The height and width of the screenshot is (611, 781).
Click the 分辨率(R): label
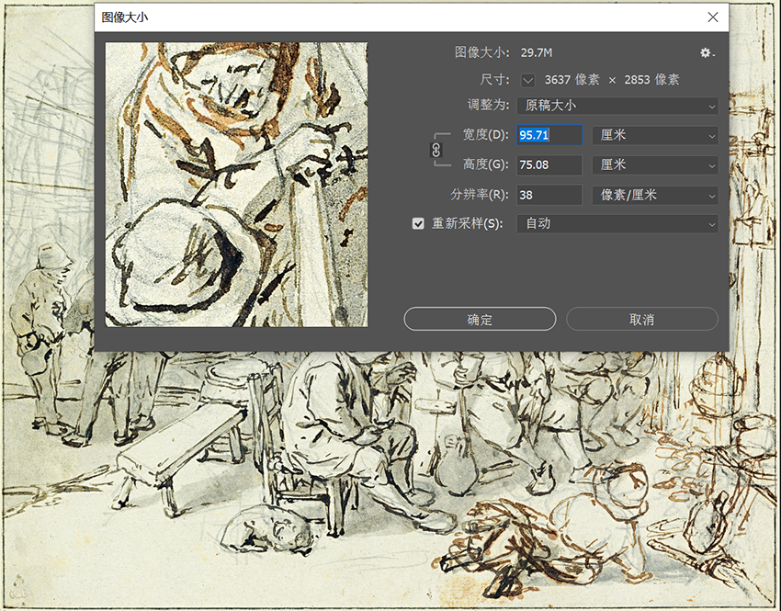pos(480,195)
